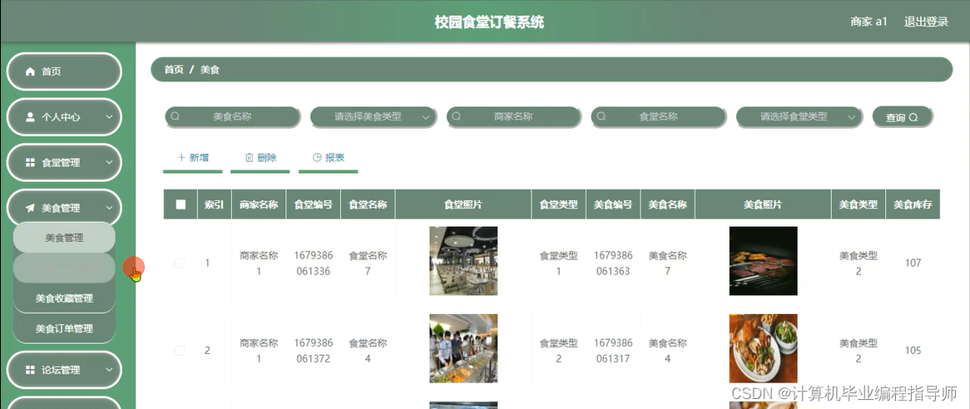This screenshot has height=409, width=970.
Task: Click the 商家 a1 user label
Action: point(869,22)
